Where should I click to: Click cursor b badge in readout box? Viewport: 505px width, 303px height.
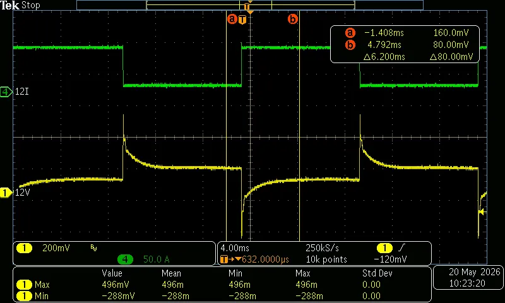pyautogui.click(x=350, y=45)
